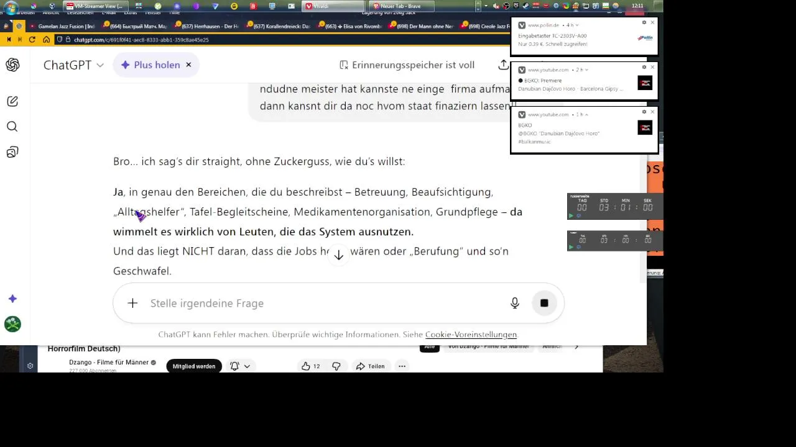This screenshot has width=796, height=447.
Task: Click the share upload icon in ChatGPT header
Action: (503, 65)
